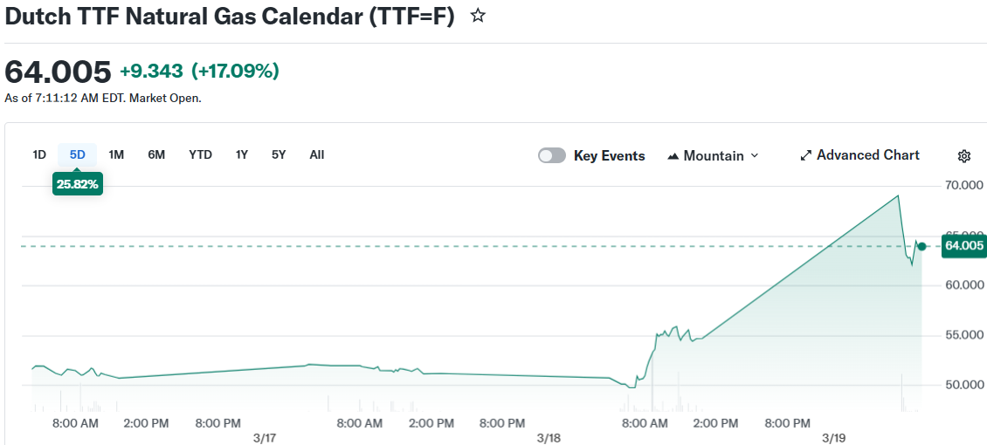Image resolution: width=987 pixels, height=445 pixels.
Task: Star TTF=F to add to watchlist
Action: coord(478,16)
